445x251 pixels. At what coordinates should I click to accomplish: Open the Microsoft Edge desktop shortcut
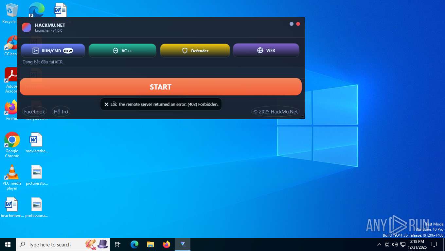click(36, 10)
